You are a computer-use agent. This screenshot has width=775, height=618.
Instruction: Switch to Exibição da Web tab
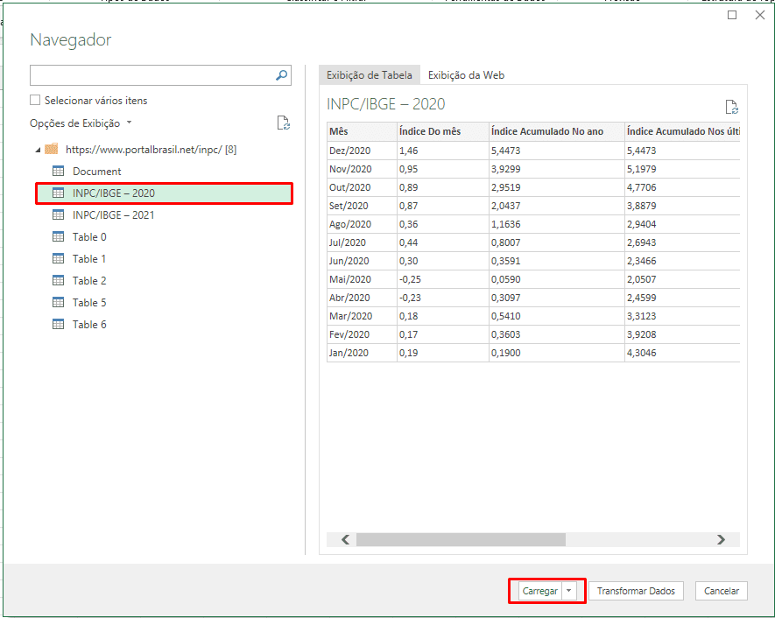(466, 75)
